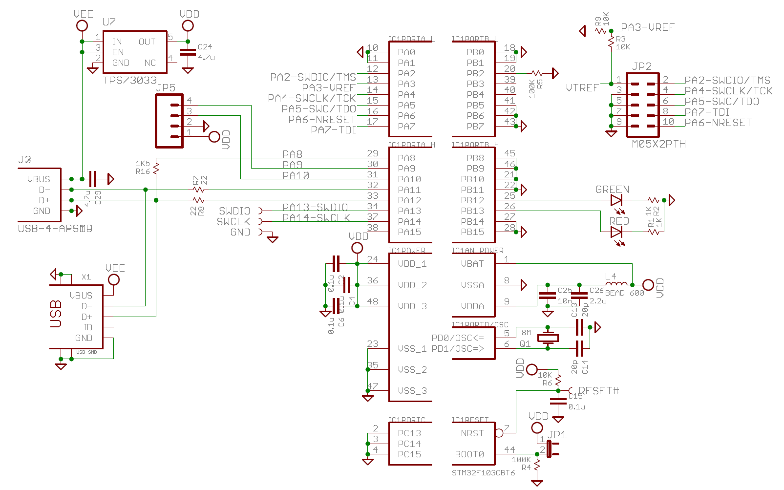Click the VSS_3 pin name
Image resolution: width=784 pixels, height=490 pixels.
coord(412,391)
